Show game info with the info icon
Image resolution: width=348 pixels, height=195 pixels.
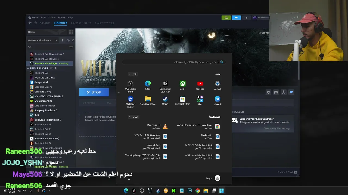pyautogui.click(x=284, y=92)
